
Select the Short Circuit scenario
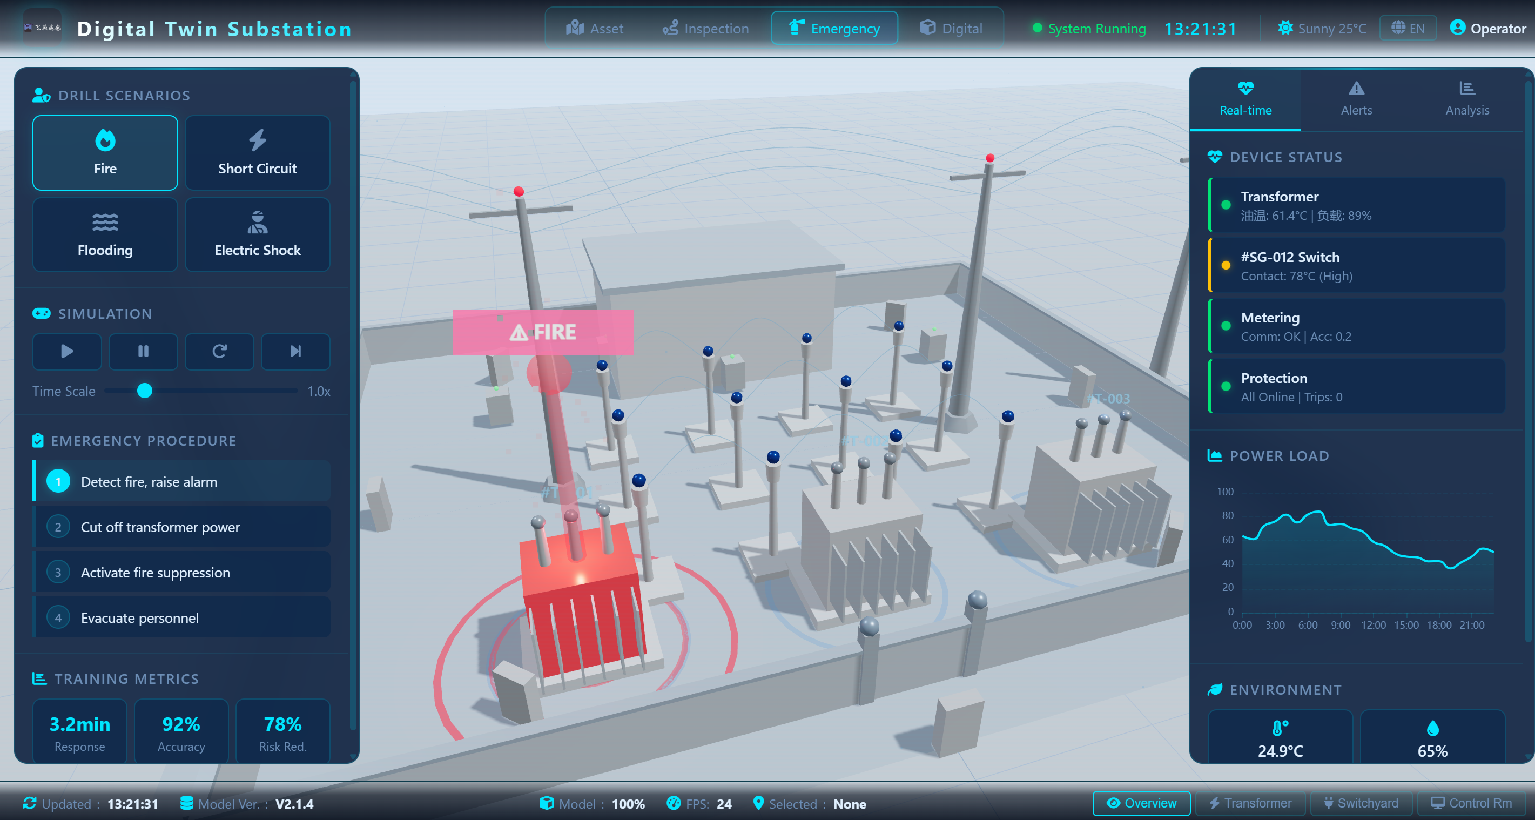(x=258, y=153)
